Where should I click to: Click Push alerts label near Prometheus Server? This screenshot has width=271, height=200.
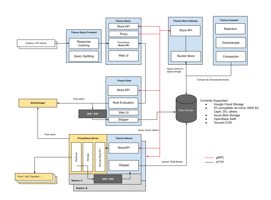click(x=50, y=134)
